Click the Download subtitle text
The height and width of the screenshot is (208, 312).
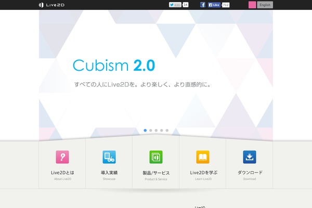tap(250, 179)
